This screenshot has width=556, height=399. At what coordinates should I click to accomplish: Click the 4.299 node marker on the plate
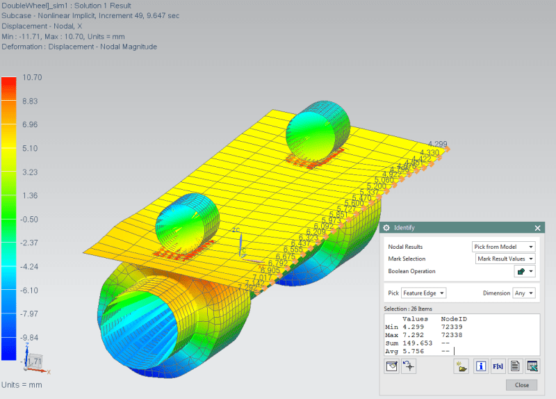(x=448, y=149)
